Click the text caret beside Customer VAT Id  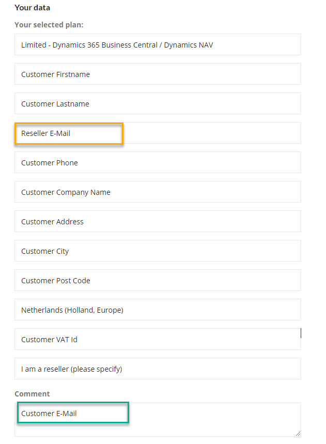pos(301,333)
